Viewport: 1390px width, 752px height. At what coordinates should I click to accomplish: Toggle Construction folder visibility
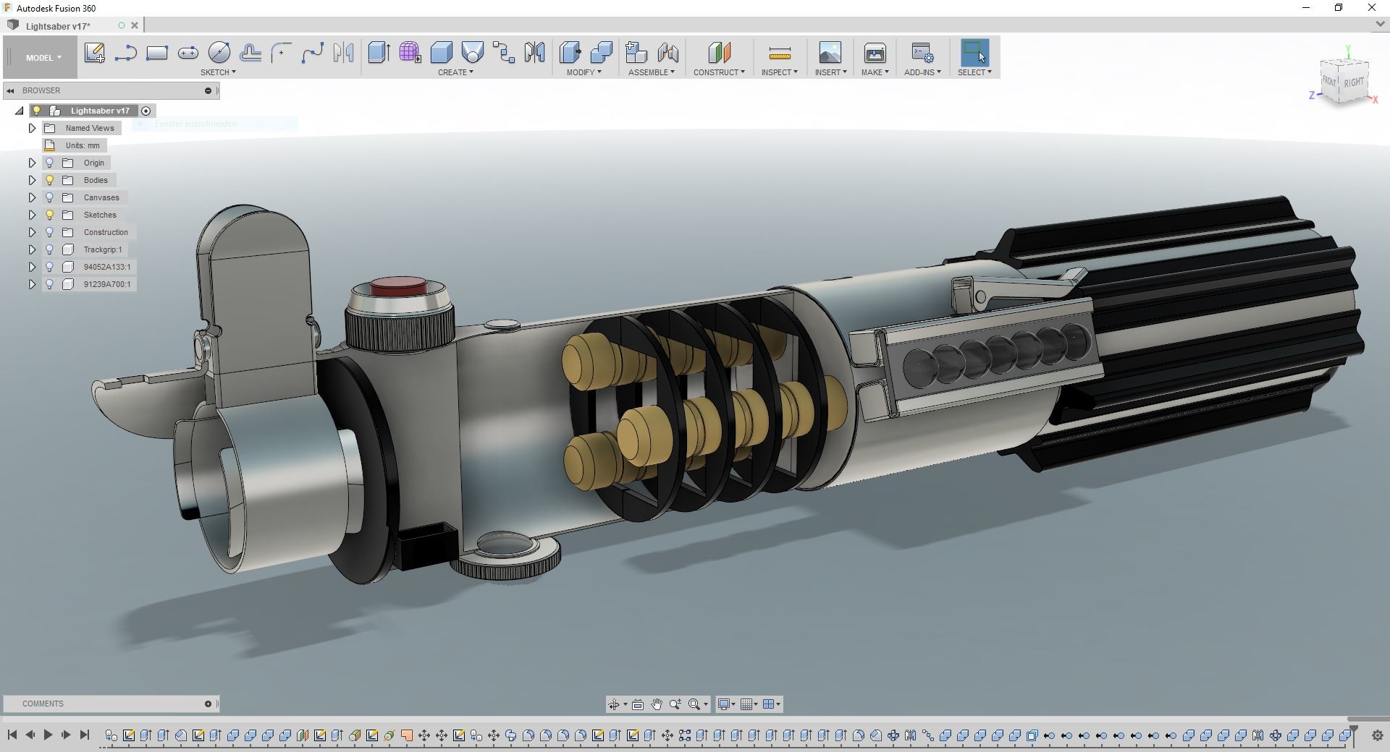(x=49, y=232)
